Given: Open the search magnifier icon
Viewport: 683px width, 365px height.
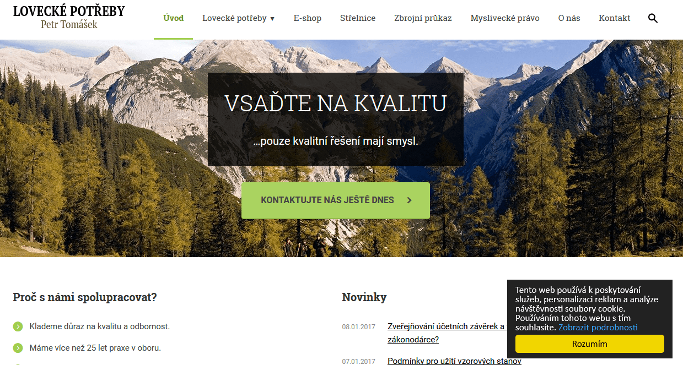Looking at the screenshot, I should [653, 18].
